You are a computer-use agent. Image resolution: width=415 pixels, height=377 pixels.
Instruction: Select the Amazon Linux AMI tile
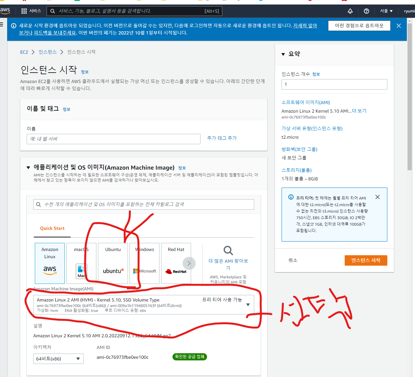point(50,263)
